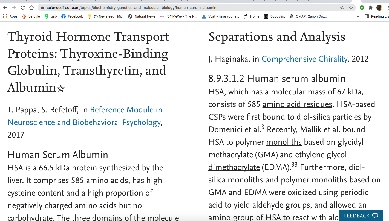The image size is (389, 221).
Task: Click the Separations and Analysis heading
Action: point(277,37)
